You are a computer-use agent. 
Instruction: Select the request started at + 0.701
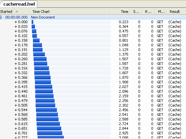[x=93, y=133]
